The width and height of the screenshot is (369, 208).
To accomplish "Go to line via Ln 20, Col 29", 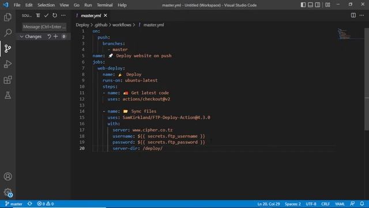I will pyautogui.click(x=268, y=204).
